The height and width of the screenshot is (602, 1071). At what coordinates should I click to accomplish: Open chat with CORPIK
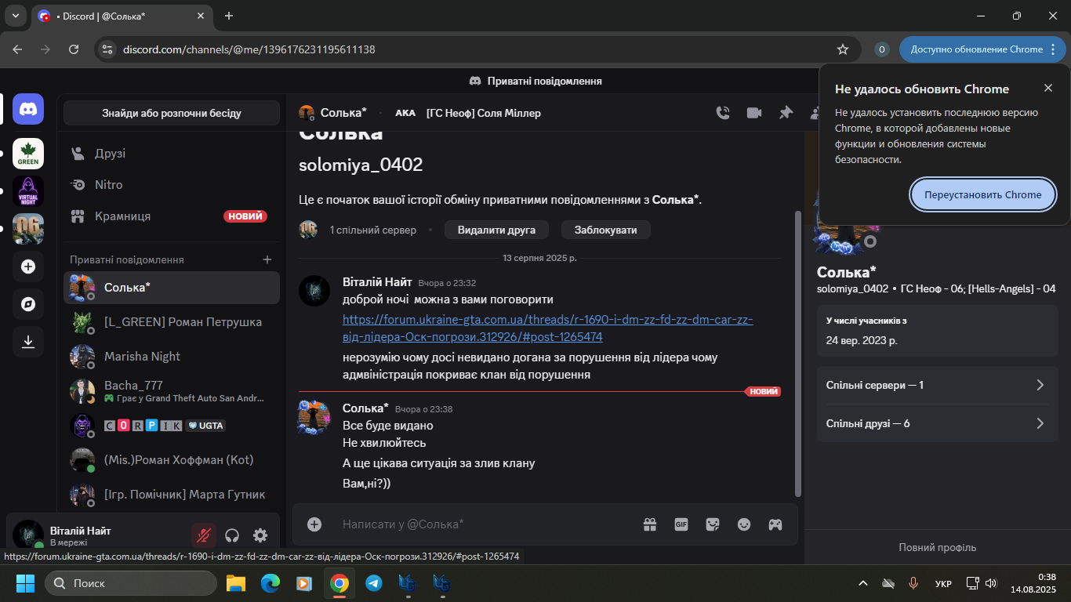(x=172, y=426)
